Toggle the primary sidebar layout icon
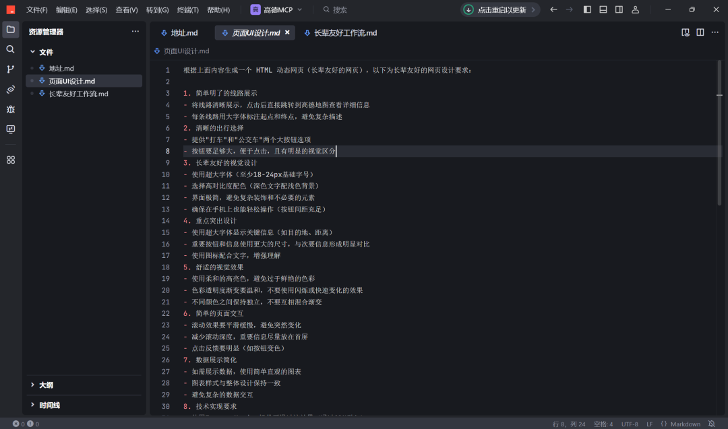The height and width of the screenshot is (429, 728). tap(587, 9)
